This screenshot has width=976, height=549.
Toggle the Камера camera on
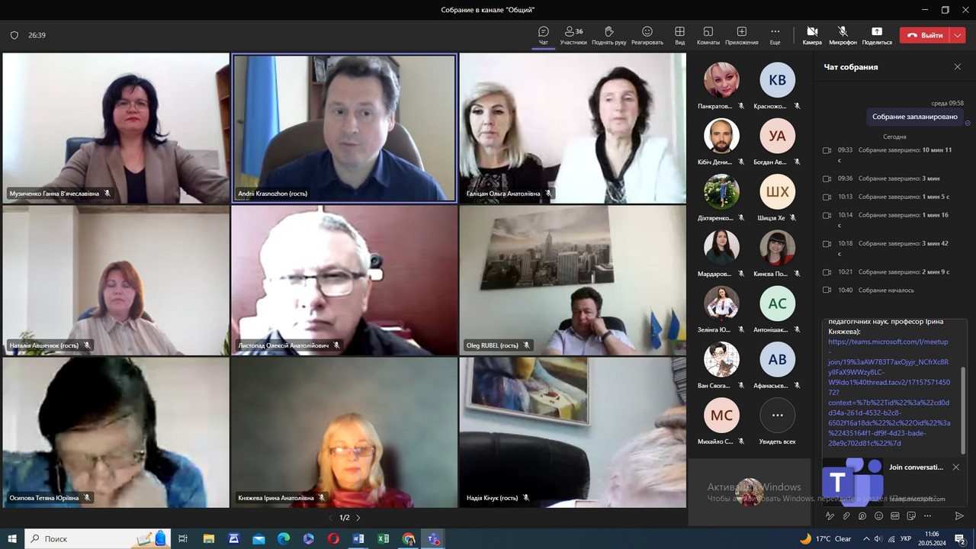812,35
